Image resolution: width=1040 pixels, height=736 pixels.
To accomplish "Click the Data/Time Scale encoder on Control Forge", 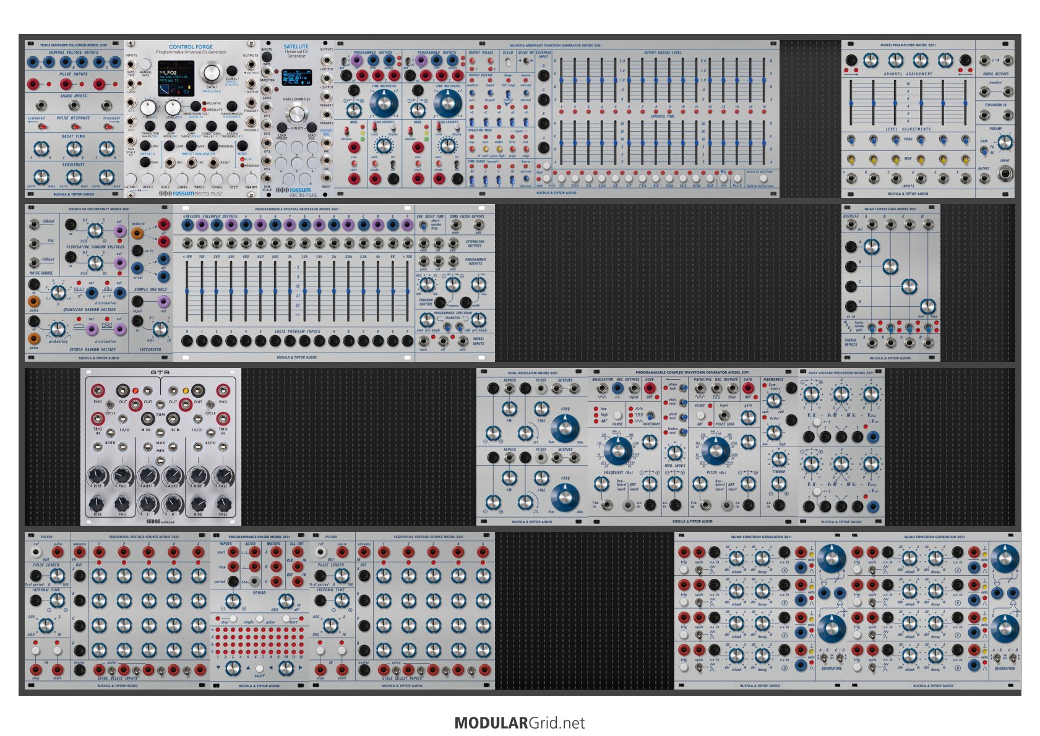I will point(211,72).
